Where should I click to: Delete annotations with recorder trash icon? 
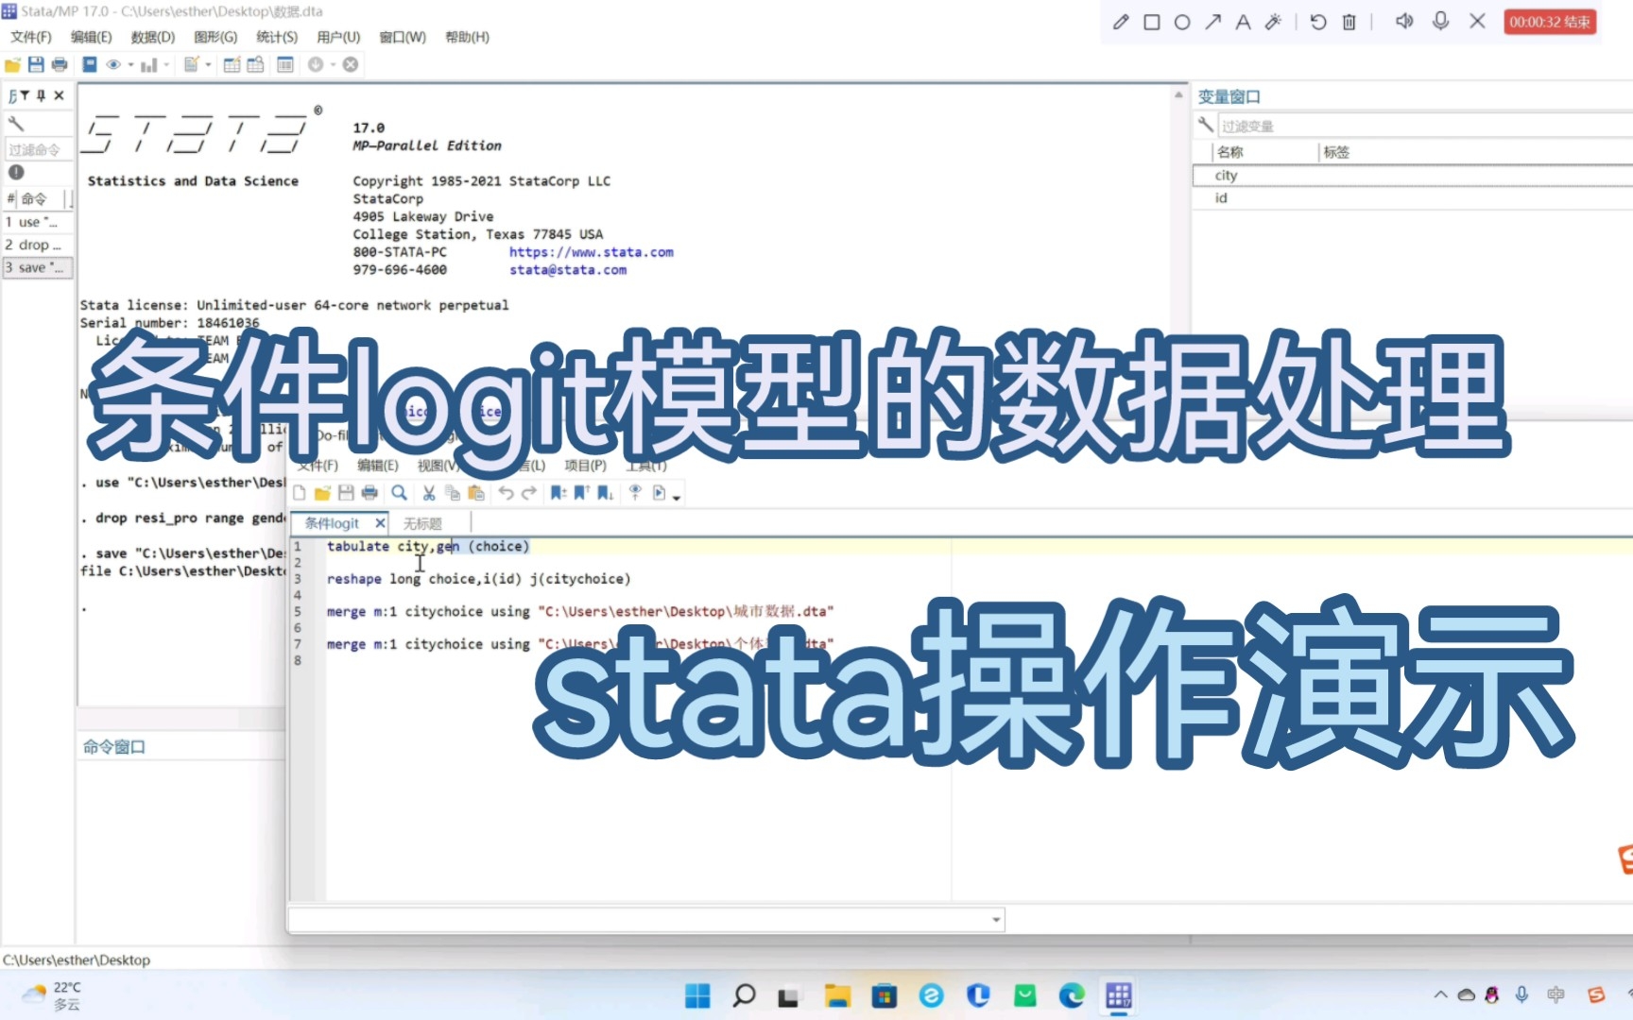(x=1349, y=22)
